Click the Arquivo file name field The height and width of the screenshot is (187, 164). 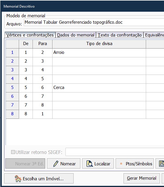[x=94, y=22]
